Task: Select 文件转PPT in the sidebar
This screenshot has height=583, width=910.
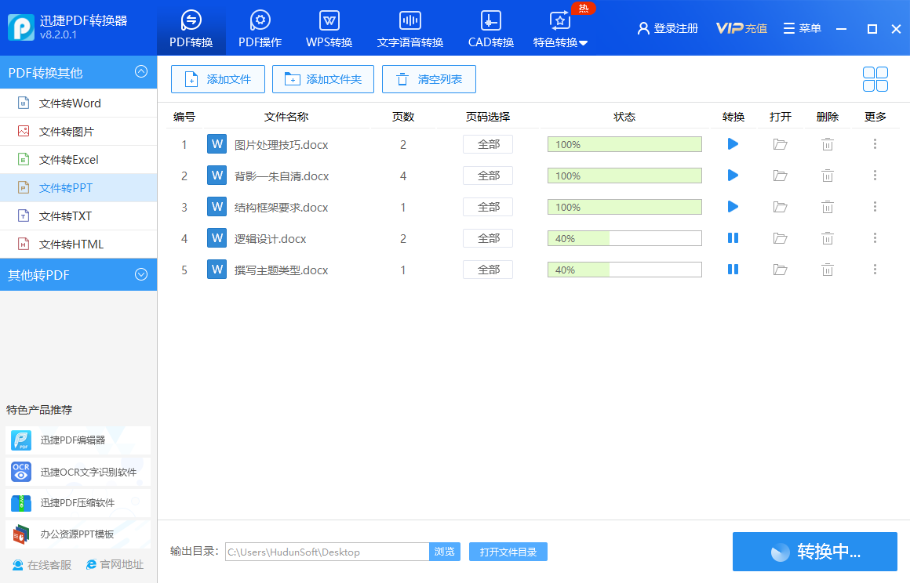Action: coord(78,188)
